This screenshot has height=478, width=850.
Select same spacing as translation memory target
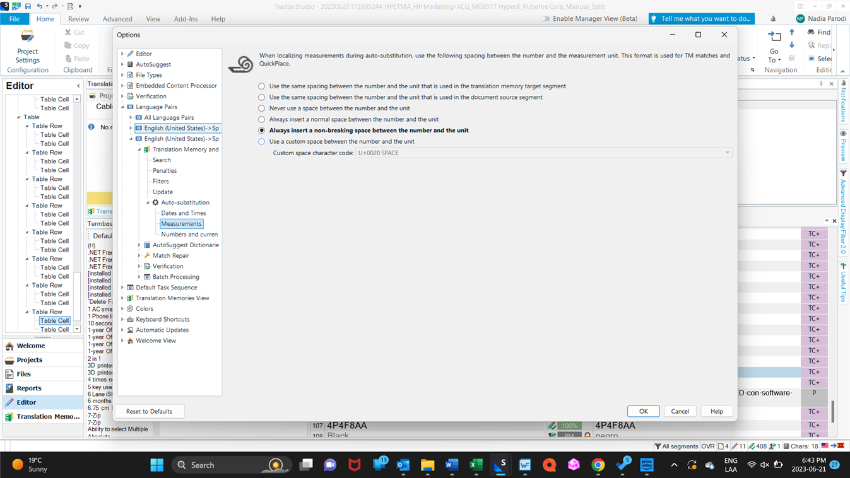click(x=262, y=86)
